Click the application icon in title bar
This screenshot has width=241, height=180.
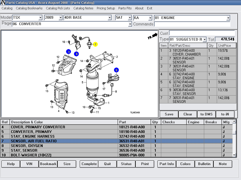(3, 3)
